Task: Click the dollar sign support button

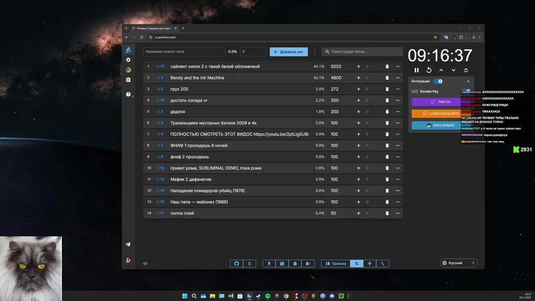Action: click(250, 263)
